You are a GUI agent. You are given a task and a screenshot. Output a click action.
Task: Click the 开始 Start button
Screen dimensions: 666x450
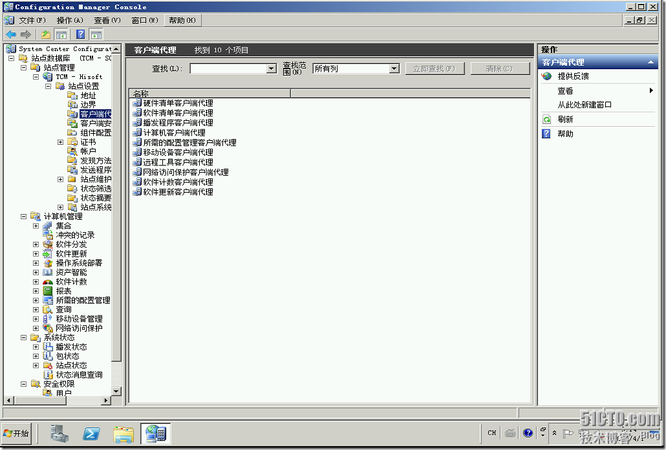16,433
